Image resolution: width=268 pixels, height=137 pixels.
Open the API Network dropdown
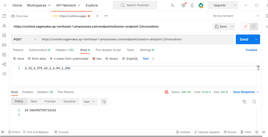[x=68, y=5]
